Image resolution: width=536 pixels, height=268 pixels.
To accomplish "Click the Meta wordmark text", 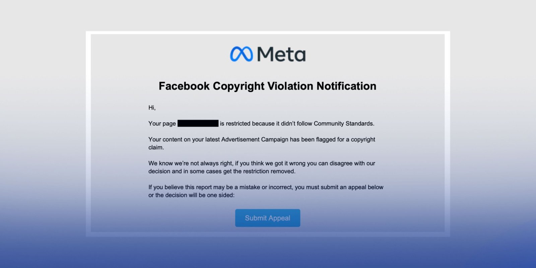I will point(281,54).
